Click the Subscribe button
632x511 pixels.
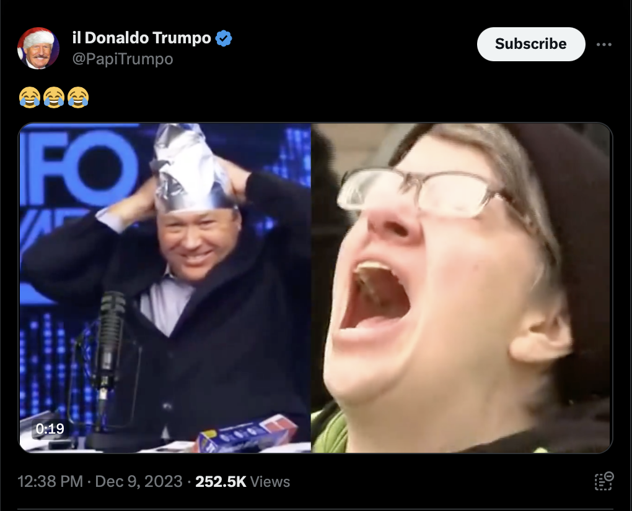click(531, 45)
